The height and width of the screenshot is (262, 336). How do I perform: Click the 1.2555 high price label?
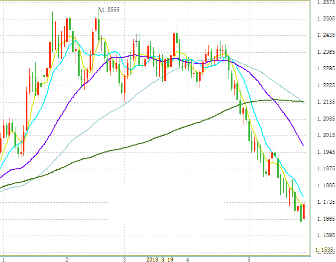coord(111,9)
